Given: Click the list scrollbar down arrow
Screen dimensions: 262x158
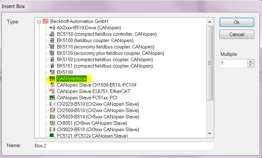Looking at the screenshot, I should (210, 134).
